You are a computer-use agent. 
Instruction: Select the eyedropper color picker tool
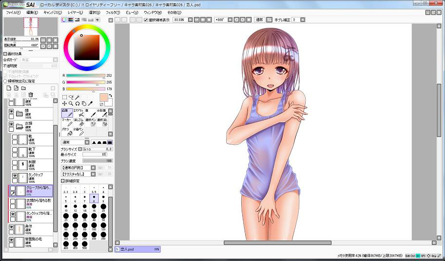[x=91, y=104]
